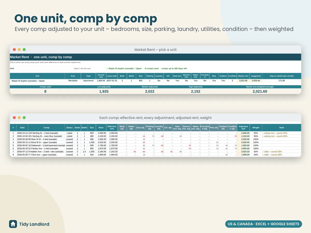This screenshot has height=233, width=311.
Task: Click the 'blank = the first unit' hint
Action: (x=82, y=69)
